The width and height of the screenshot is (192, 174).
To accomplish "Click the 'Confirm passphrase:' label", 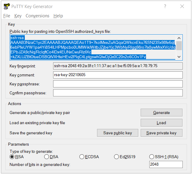I will coord(28,93).
